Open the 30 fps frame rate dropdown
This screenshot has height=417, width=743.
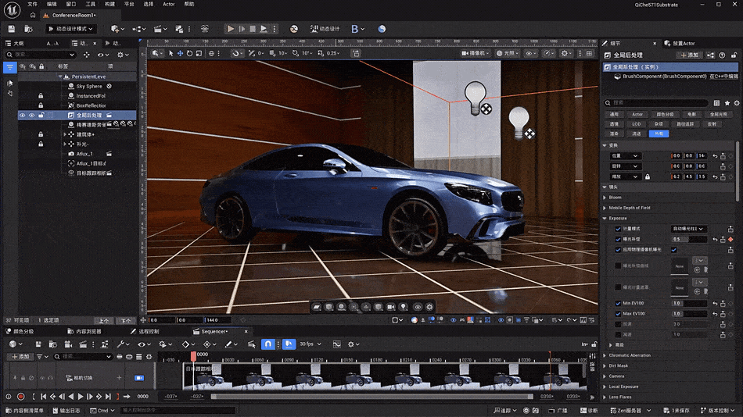pyautogui.click(x=310, y=344)
